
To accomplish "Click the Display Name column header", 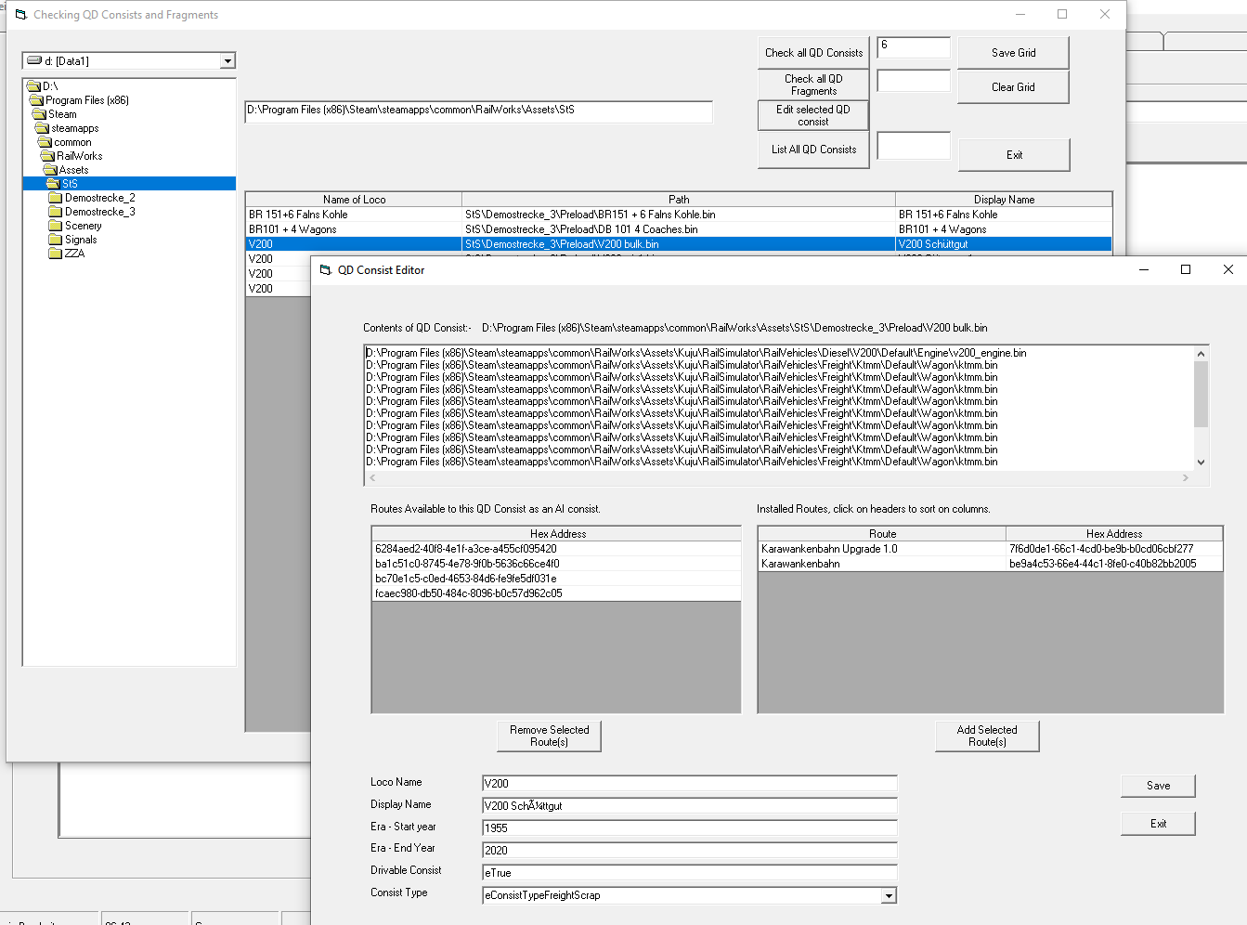I will (1003, 200).
